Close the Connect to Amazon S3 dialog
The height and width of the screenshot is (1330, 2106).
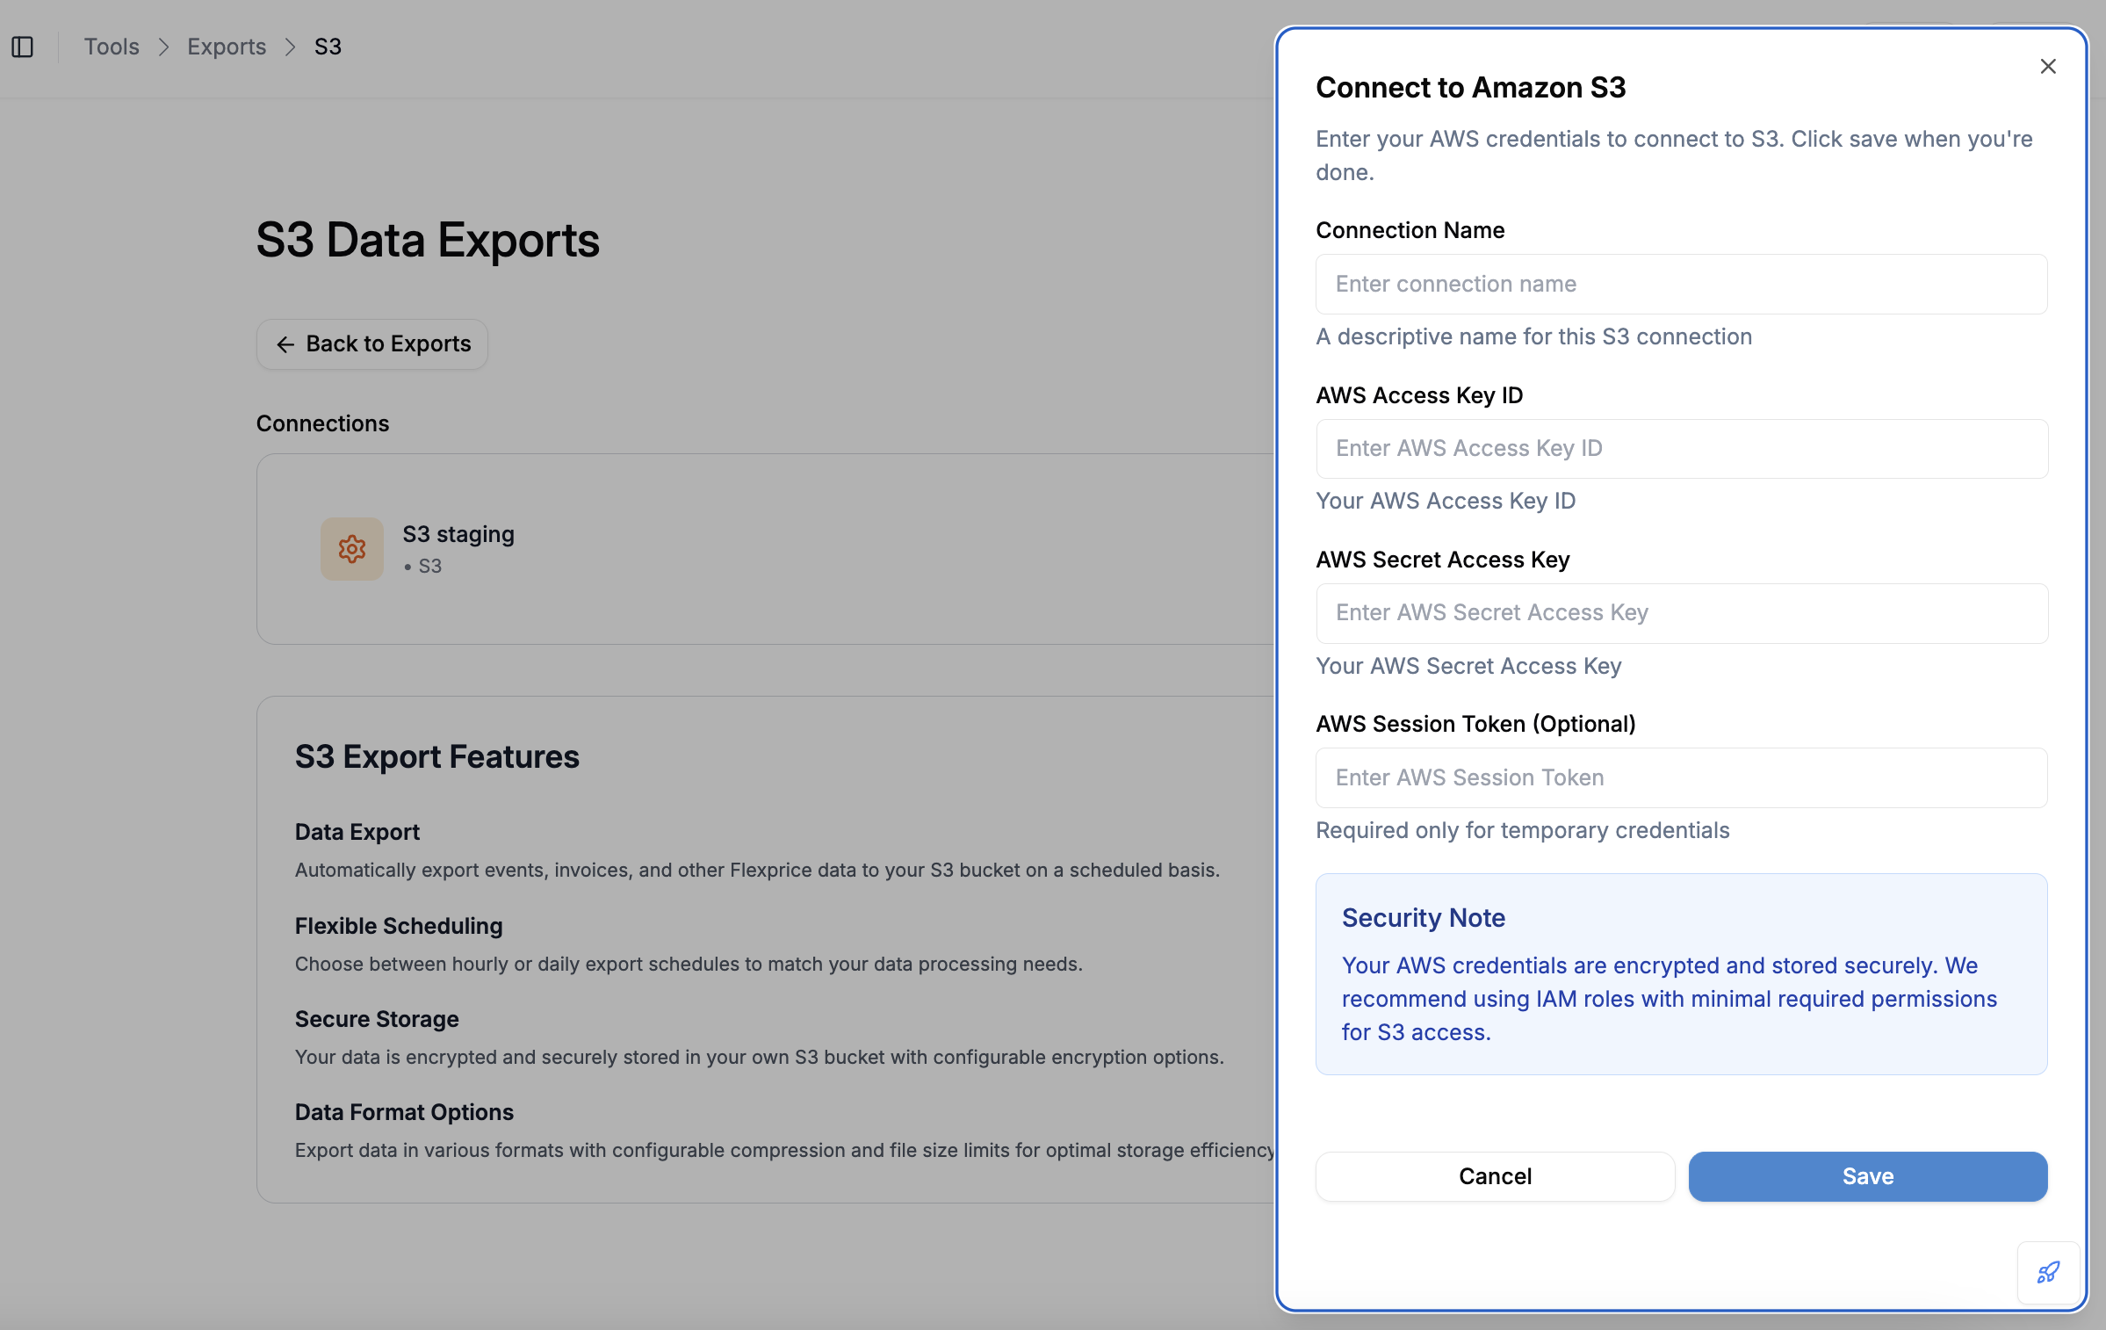click(x=2047, y=67)
